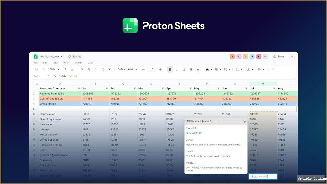Image resolution: width=327 pixels, height=184 pixels.
Task: Open the Default(Arial) font dropdown
Action: [127, 69]
